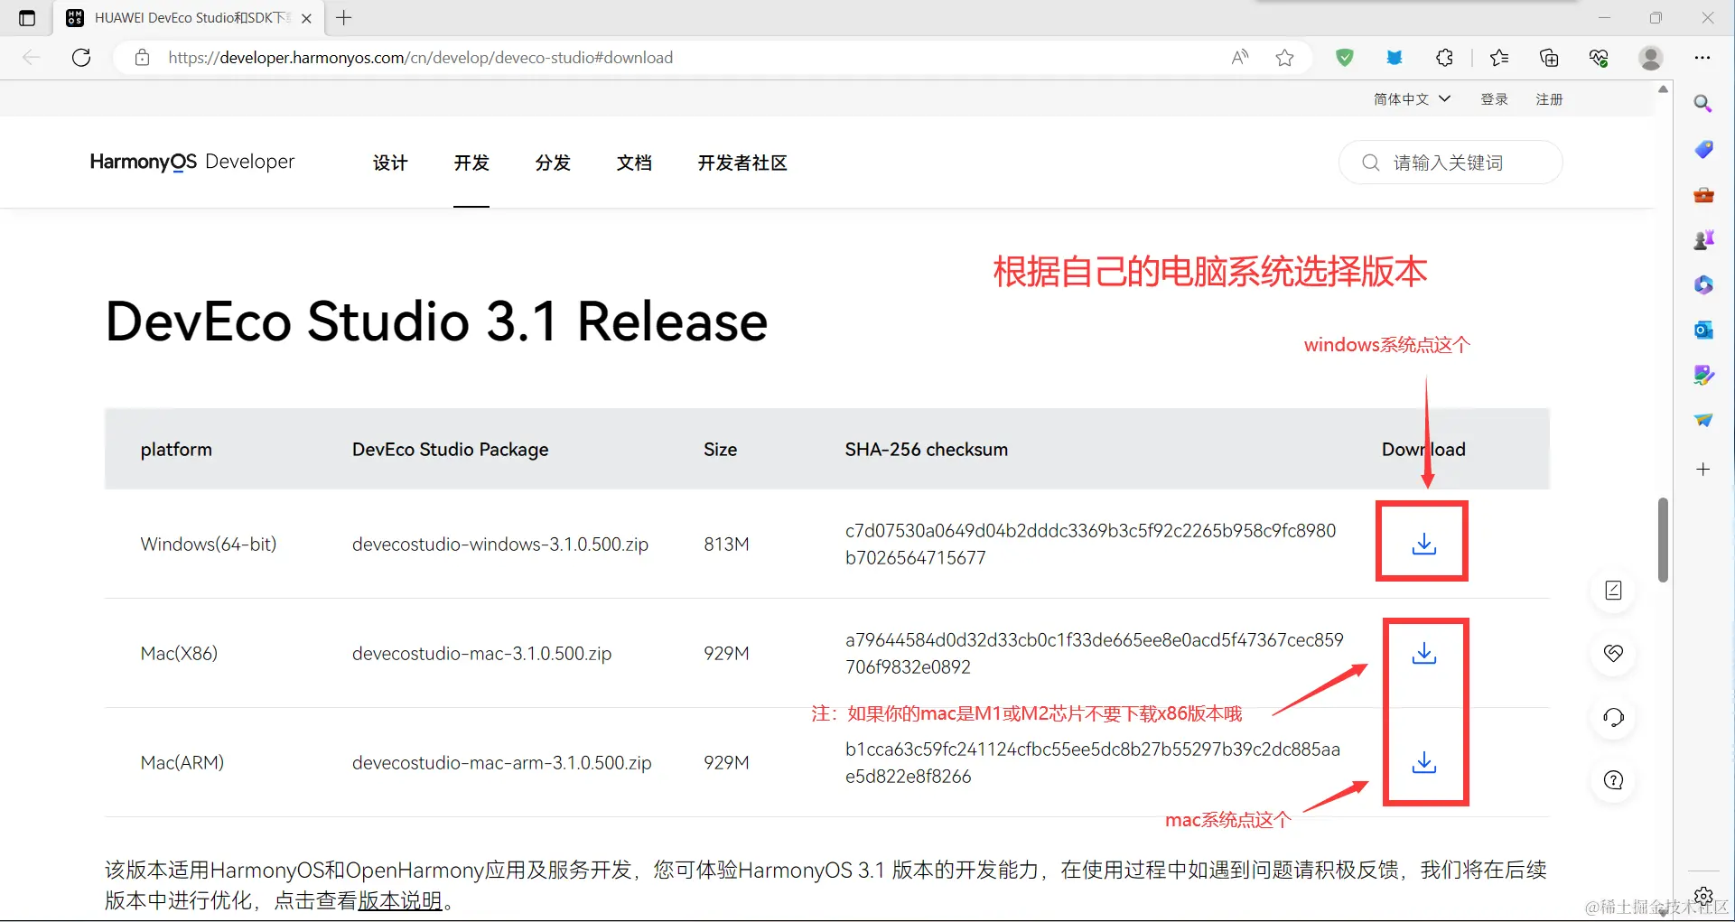
Task: Go to HarmonyOS Developer home logo
Action: [x=192, y=163]
